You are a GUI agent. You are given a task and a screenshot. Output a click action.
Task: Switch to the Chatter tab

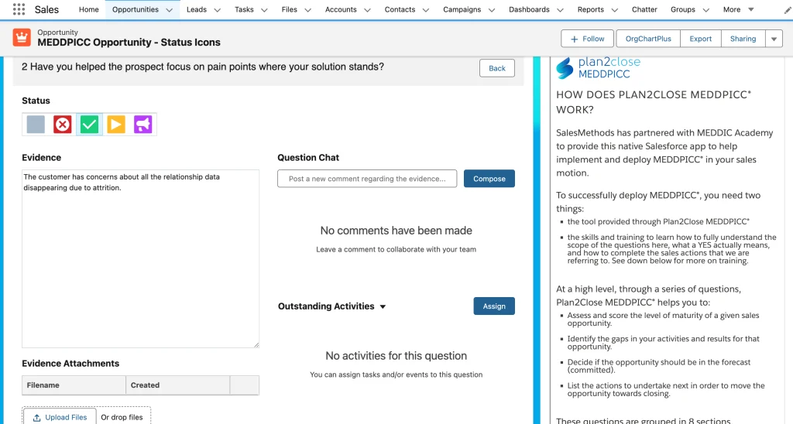[x=644, y=10]
